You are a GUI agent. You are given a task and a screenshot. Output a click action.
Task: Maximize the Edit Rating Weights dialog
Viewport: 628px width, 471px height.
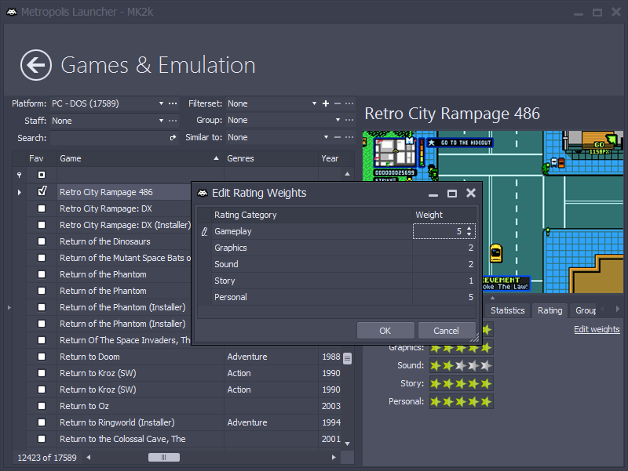pyautogui.click(x=452, y=194)
